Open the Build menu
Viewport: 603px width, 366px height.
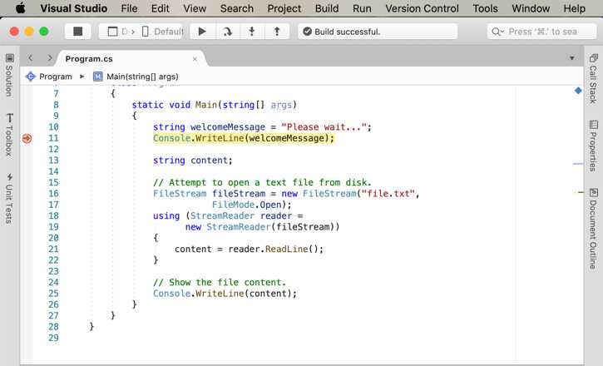pos(327,8)
